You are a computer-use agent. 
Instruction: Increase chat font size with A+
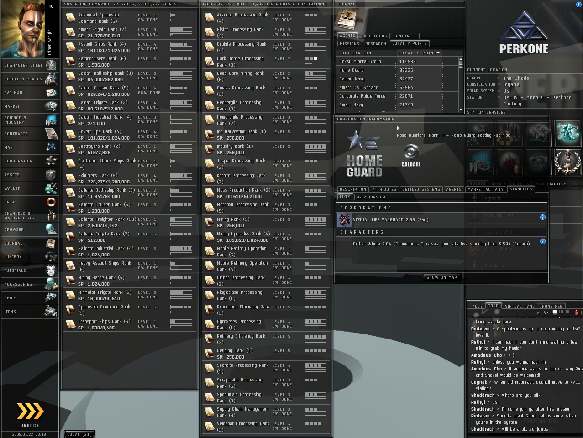tap(546, 313)
